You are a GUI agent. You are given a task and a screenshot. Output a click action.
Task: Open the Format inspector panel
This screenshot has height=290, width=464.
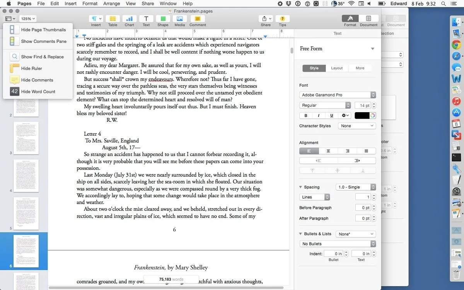click(350, 19)
